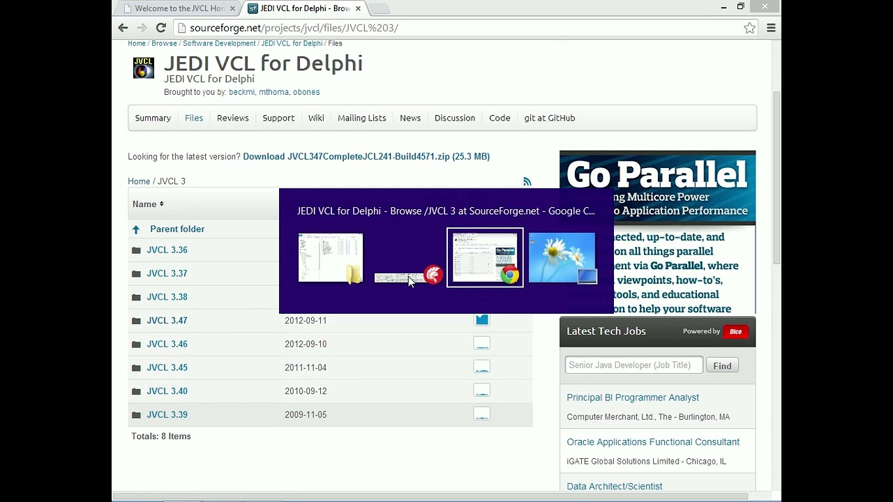
Task: Click the JEDI VCL project logo
Action: coord(143,68)
